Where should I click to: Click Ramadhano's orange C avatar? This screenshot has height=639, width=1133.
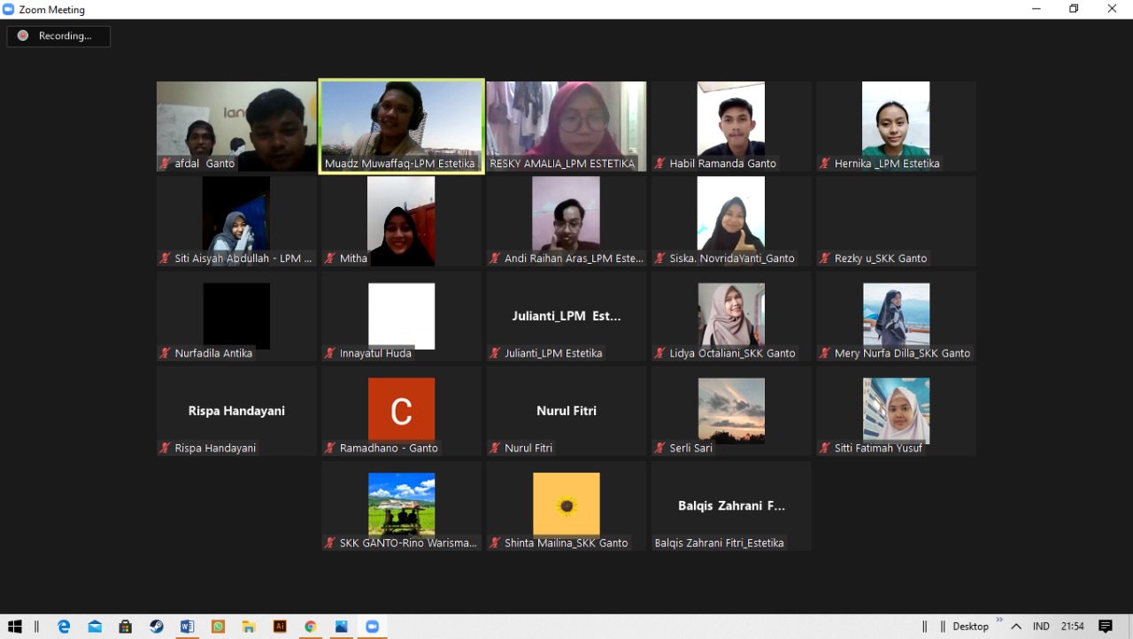(401, 409)
